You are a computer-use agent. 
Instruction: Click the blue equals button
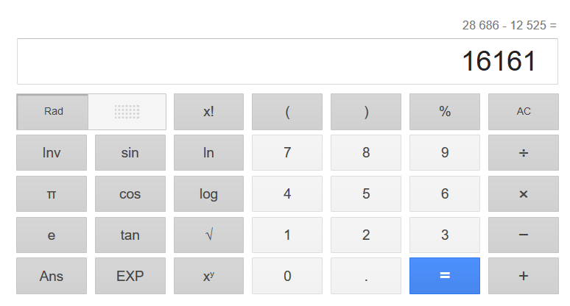(x=444, y=276)
